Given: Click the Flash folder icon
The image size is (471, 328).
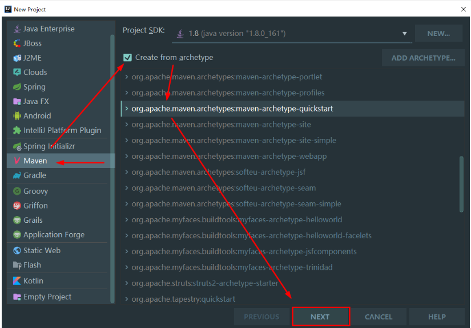Looking at the screenshot, I should click(x=17, y=265).
